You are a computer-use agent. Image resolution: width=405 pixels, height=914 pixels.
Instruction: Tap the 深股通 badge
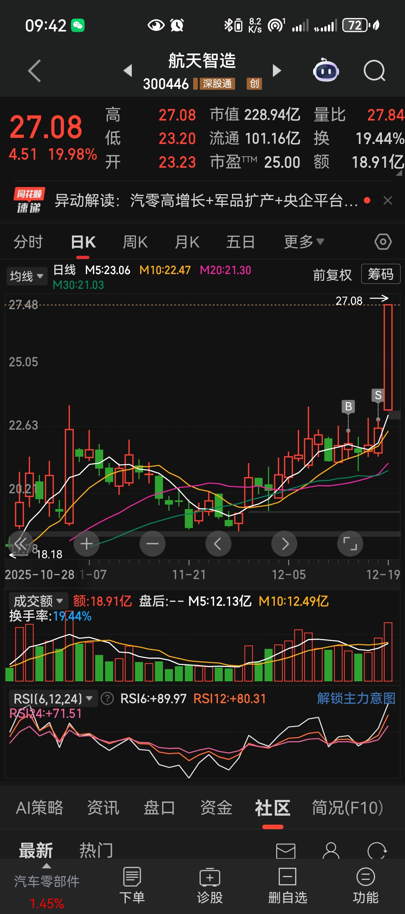[217, 84]
